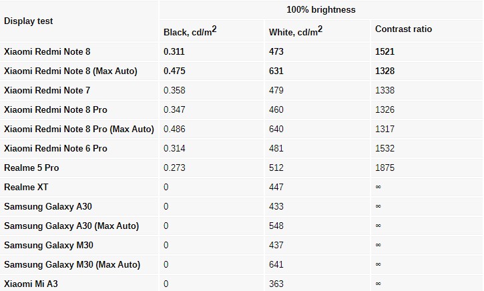484x291 pixels.
Task: Click Samsung Galaxy M30 (Max Auto) label
Action: pyautogui.click(x=72, y=264)
